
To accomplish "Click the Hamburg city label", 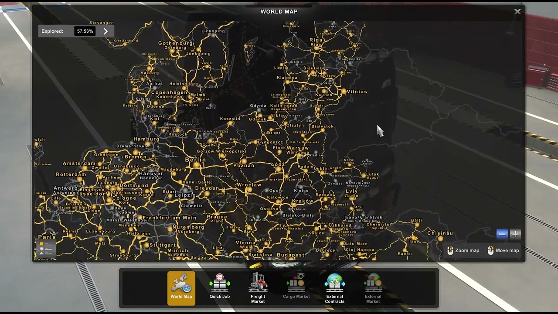I will click(146, 139).
